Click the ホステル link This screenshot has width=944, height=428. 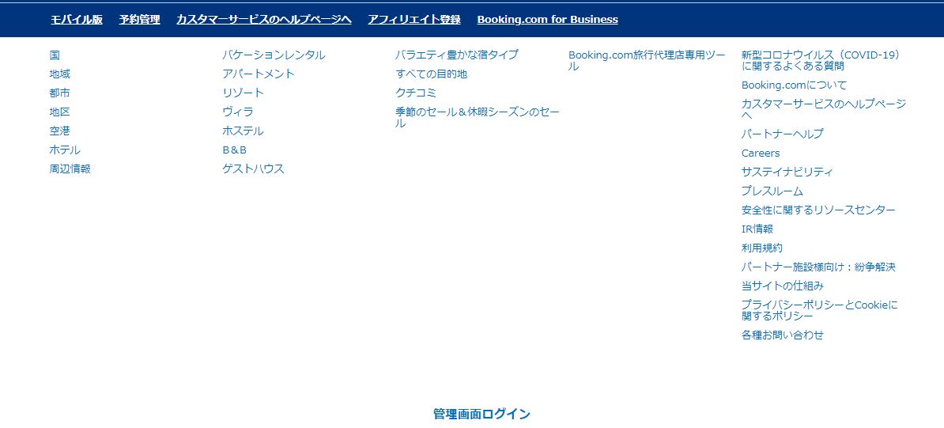pyautogui.click(x=243, y=131)
